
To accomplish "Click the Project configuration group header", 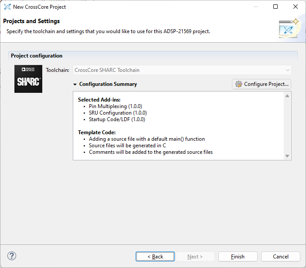I will (x=37, y=56).
